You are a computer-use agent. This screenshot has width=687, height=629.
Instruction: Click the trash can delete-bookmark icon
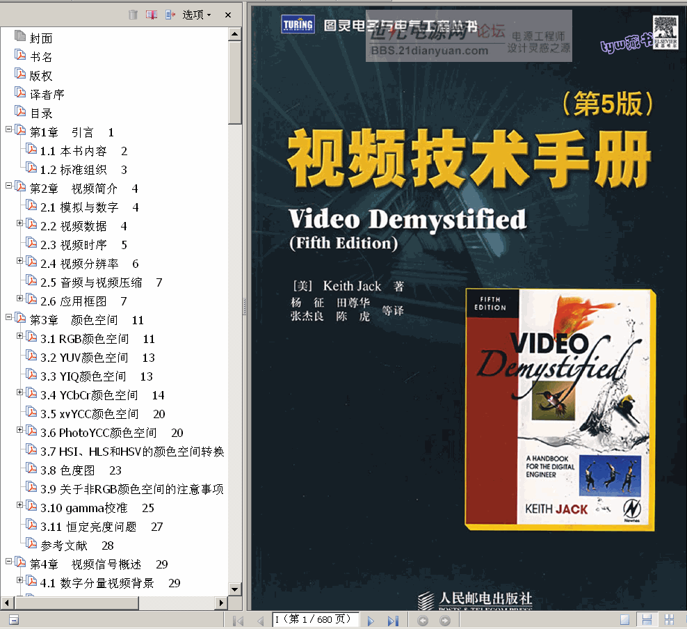pyautogui.click(x=134, y=15)
